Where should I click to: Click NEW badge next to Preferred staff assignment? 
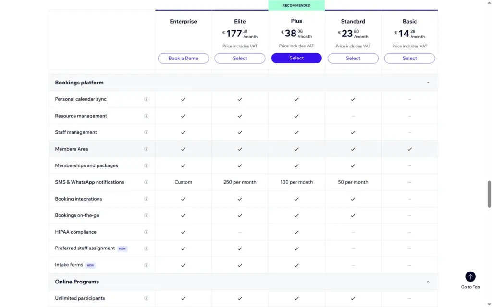pos(123,249)
